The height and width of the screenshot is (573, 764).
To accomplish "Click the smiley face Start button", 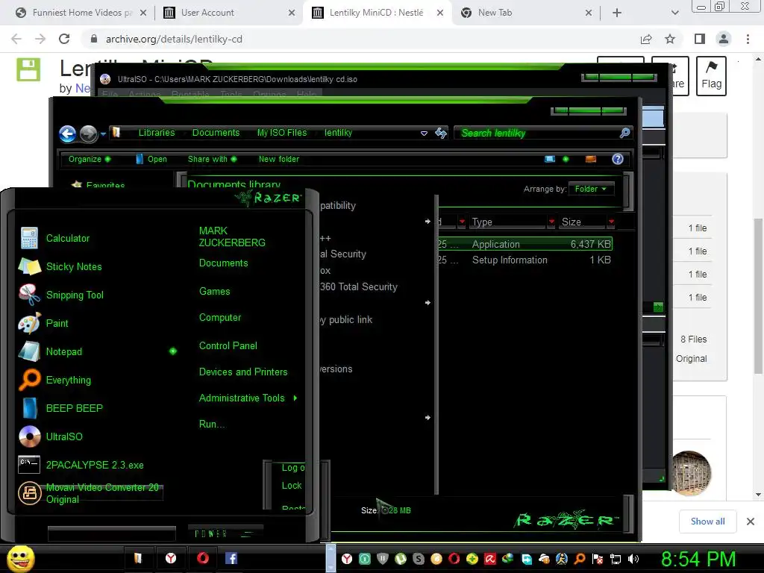I will click(x=20, y=558).
